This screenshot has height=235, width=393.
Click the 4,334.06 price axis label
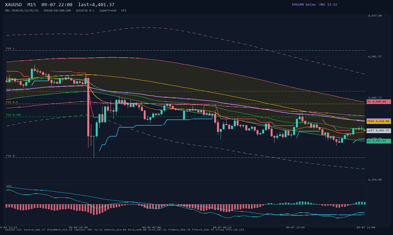click(375, 180)
